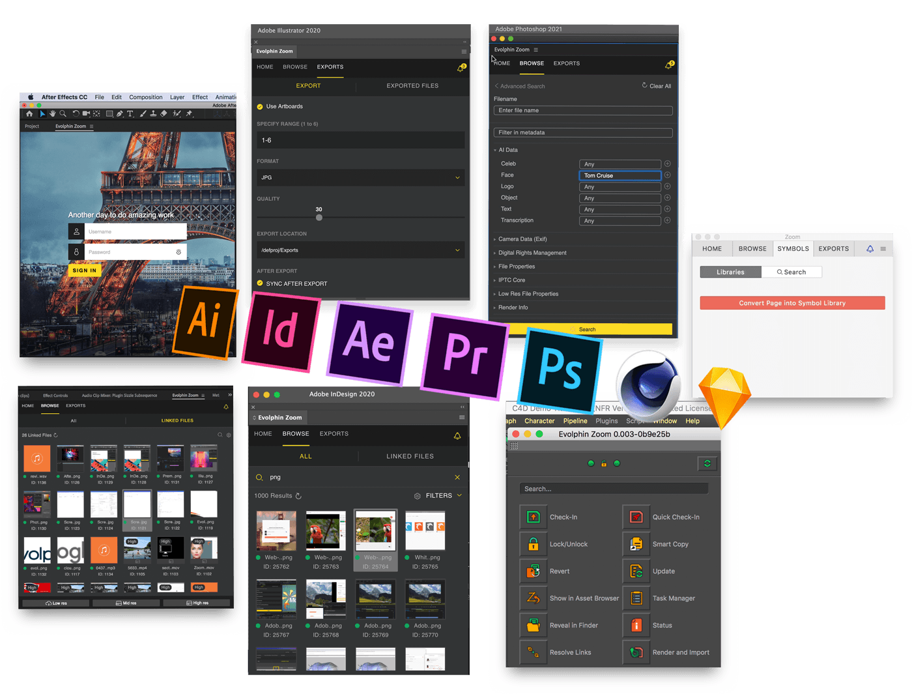Select the Home icon in After Effects toolbar
The width and height of the screenshot is (912, 694).
click(x=29, y=114)
